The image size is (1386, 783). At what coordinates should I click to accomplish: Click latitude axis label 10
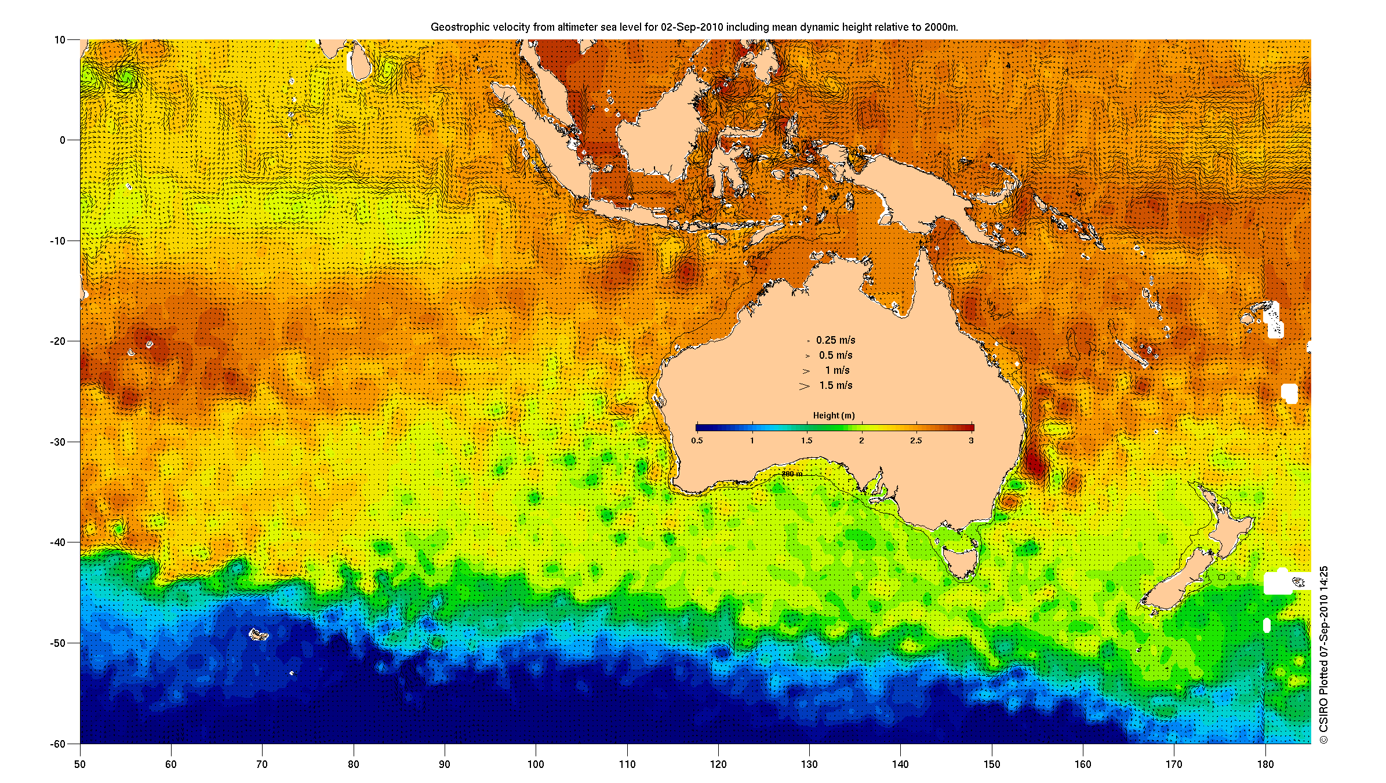point(60,40)
